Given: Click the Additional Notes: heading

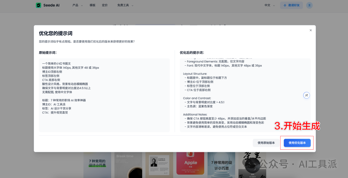Looking at the screenshot, I should coord(195,115).
